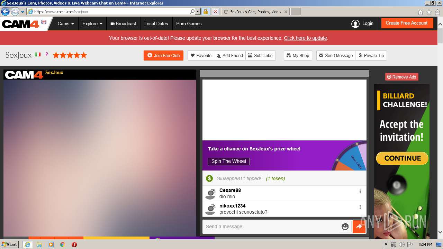Stop page loading with the red X
The width and height of the screenshot is (443, 249).
215,11
